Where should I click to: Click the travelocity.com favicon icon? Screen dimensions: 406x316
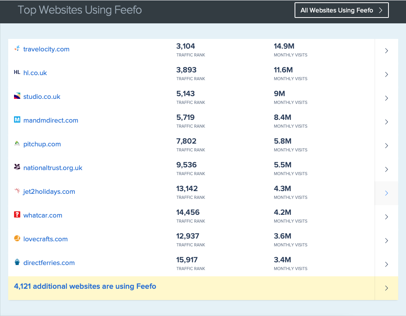click(x=17, y=48)
